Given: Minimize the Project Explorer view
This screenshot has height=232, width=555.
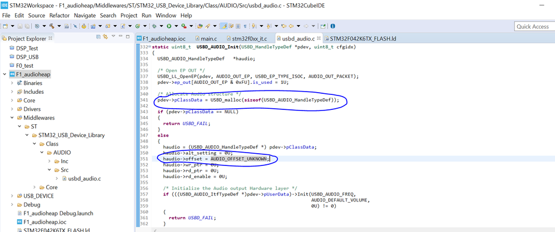Looking at the screenshot, I should point(121,37).
